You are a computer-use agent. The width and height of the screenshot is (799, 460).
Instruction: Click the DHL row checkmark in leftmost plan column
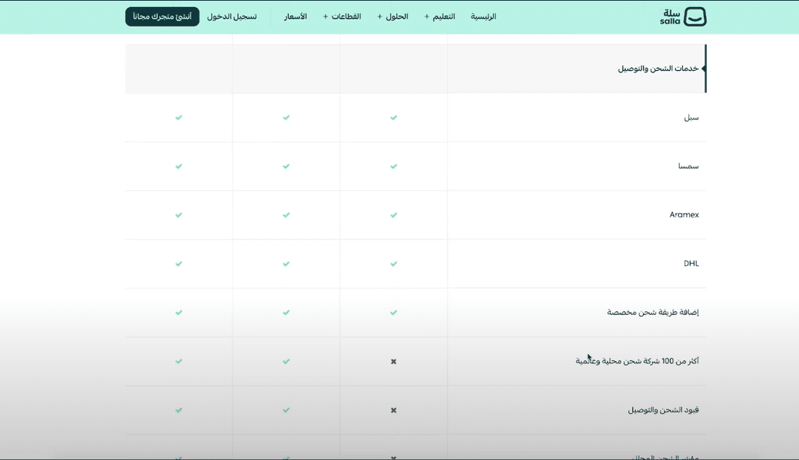[179, 264]
